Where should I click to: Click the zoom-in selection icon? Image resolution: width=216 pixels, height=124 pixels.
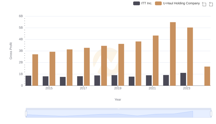(x=204, y=4)
